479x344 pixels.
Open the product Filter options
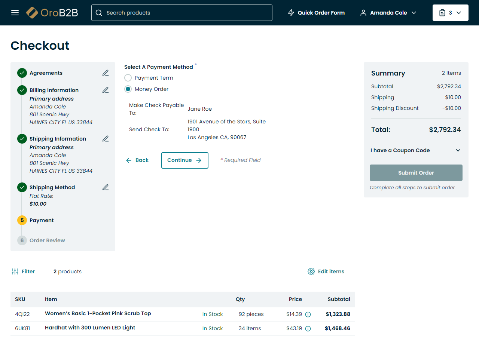click(x=23, y=271)
